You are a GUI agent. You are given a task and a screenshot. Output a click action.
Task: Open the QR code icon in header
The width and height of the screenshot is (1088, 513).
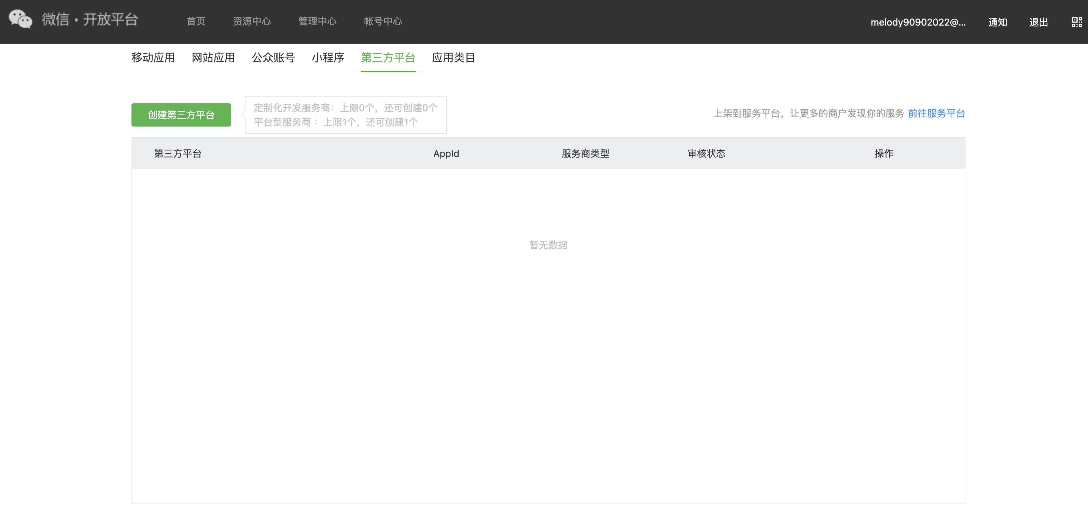[x=1077, y=22]
